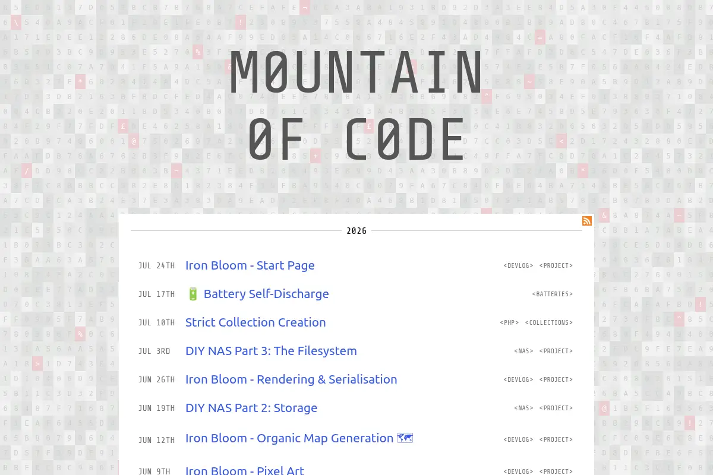The image size is (713, 475).
Task: Select the JUL 3RD date
Action: pos(154,351)
